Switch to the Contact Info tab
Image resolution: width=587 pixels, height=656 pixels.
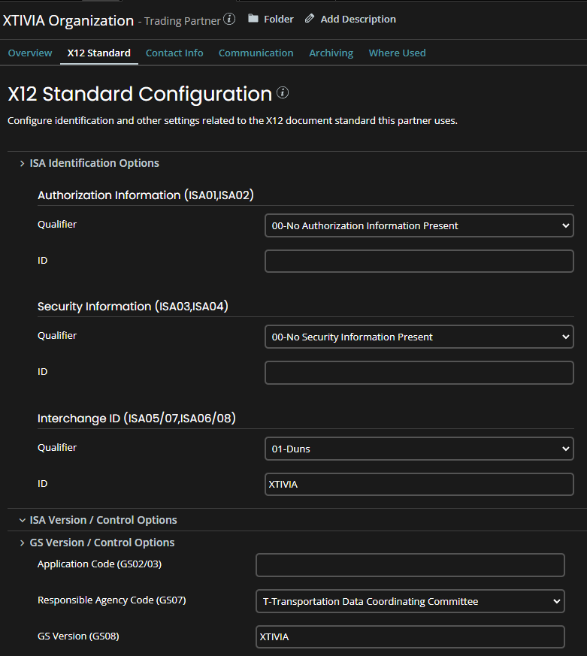click(174, 53)
